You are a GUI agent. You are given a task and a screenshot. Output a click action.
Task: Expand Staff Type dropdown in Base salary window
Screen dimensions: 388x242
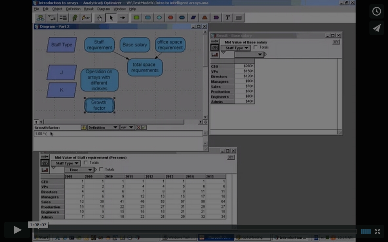pos(235,48)
